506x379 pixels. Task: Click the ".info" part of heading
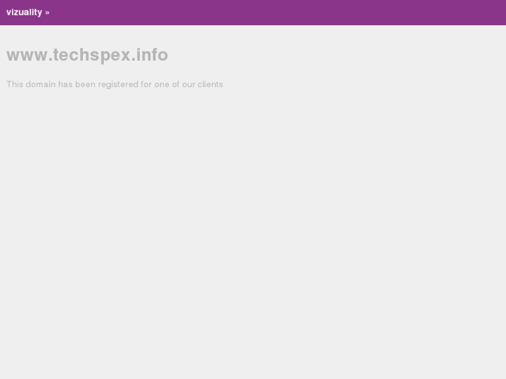[149, 54]
